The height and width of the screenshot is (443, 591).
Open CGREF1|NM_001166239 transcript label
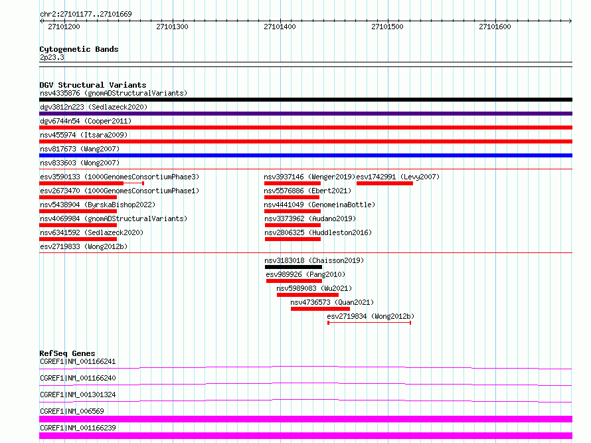click(x=78, y=428)
